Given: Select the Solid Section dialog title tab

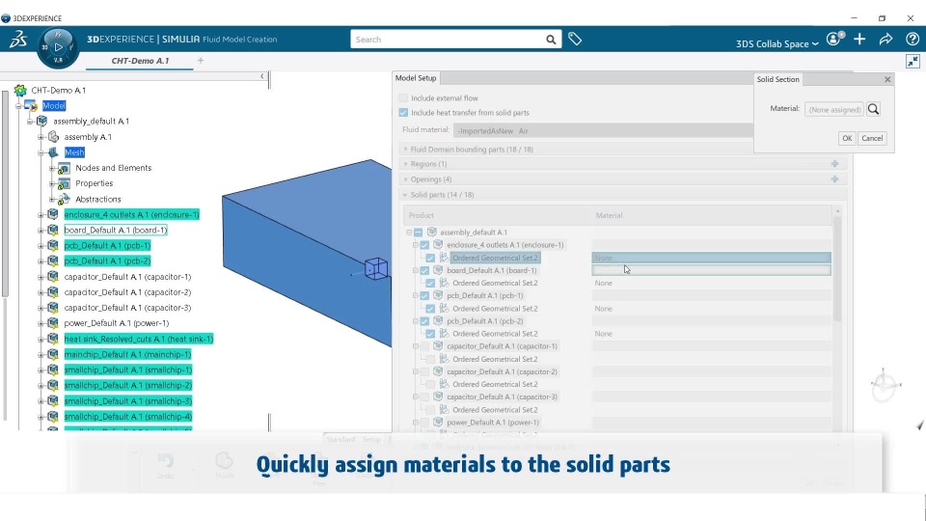Looking at the screenshot, I should (x=777, y=79).
